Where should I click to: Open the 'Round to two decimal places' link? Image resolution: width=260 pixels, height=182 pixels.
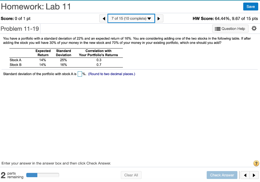[111, 73]
